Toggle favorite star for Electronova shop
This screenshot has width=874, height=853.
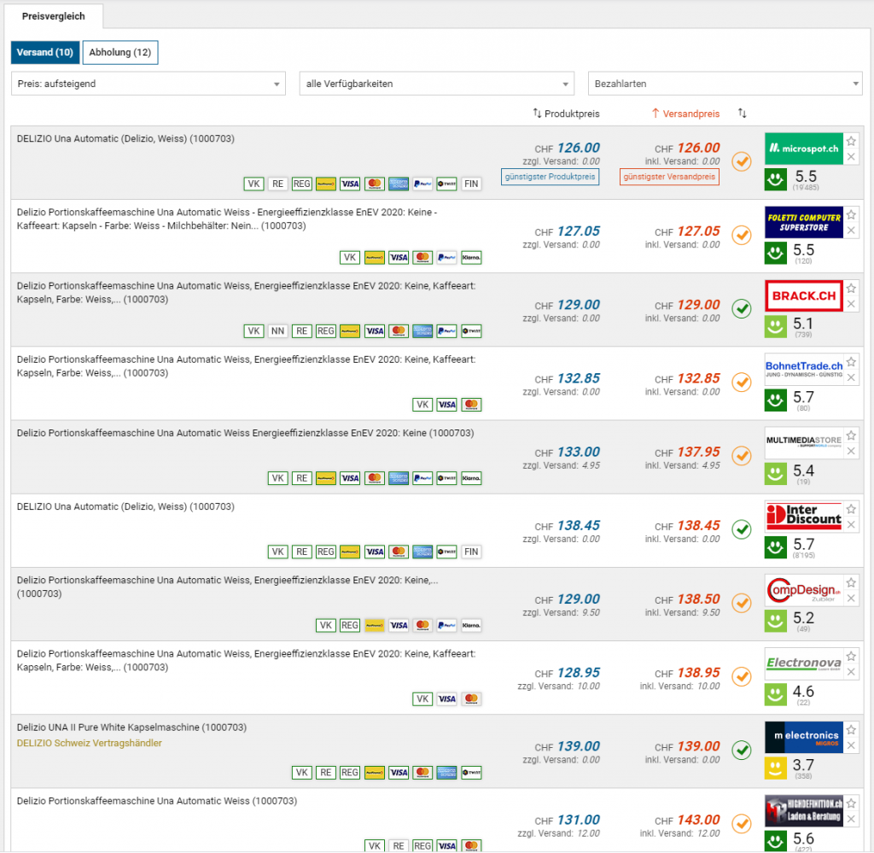coord(851,657)
